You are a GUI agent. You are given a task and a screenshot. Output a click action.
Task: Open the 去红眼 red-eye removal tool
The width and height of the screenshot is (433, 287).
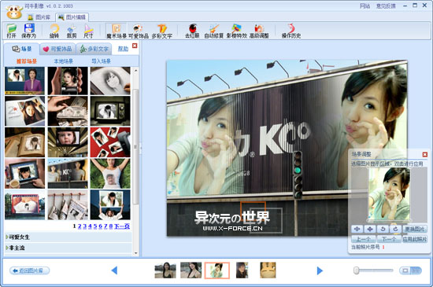pyautogui.click(x=192, y=31)
